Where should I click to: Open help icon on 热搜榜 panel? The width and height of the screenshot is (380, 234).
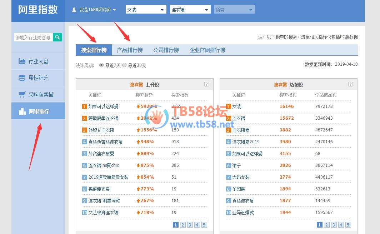(x=350, y=84)
